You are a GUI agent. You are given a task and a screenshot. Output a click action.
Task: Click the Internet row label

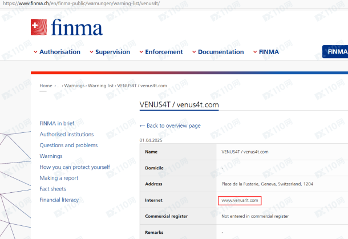pyautogui.click(x=154, y=200)
